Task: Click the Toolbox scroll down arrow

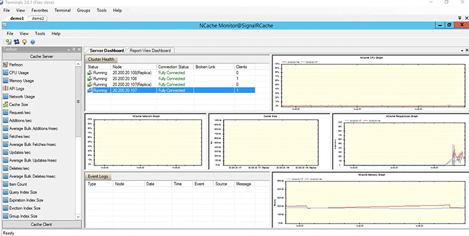Action: [x=78, y=217]
